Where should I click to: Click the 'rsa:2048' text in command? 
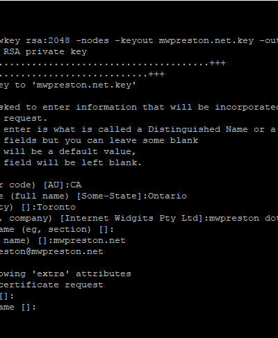point(48,41)
